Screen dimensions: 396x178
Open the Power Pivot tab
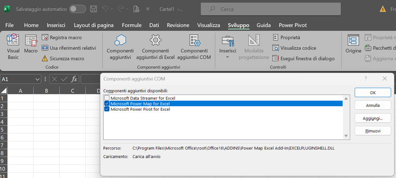[x=293, y=25]
